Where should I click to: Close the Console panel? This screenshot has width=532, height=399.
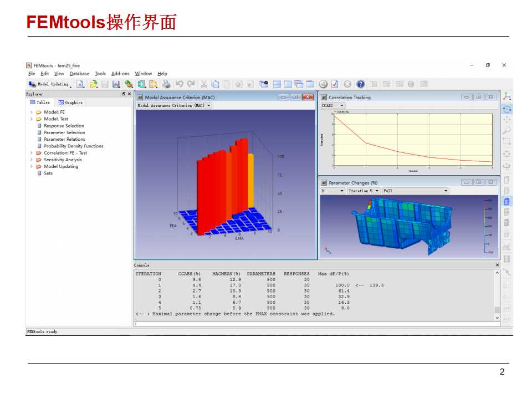pos(498,265)
